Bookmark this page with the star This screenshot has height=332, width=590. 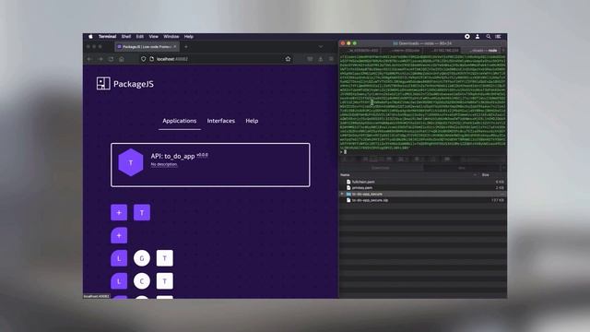[288, 59]
